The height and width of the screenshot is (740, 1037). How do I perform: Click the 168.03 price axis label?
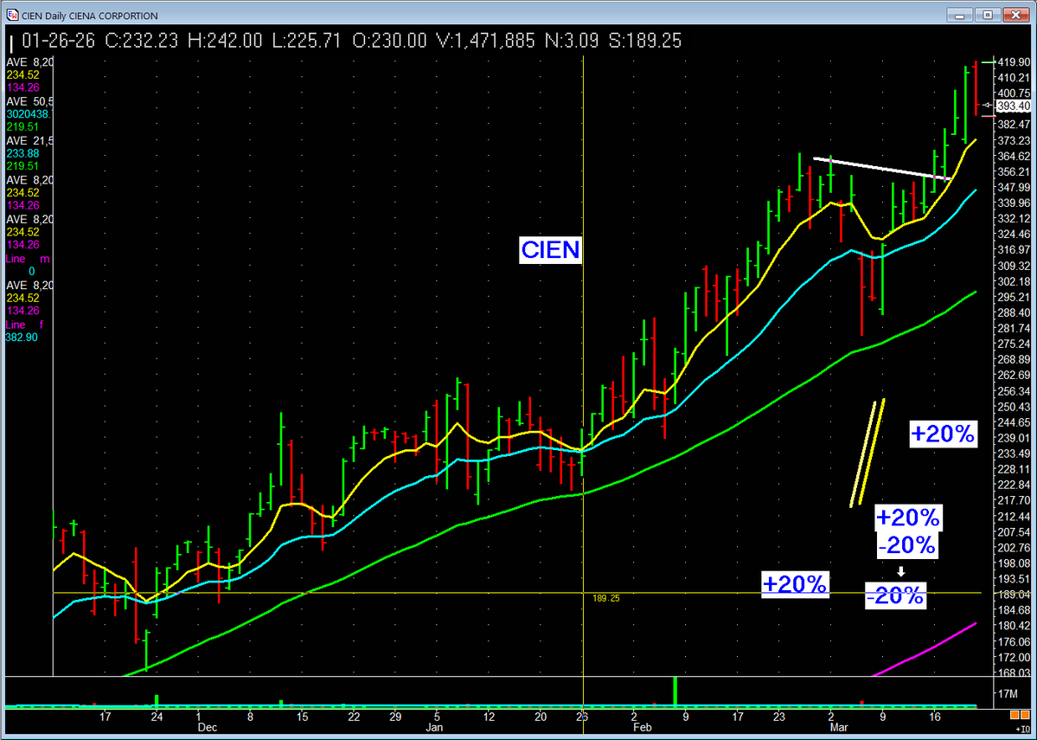[x=1014, y=673]
